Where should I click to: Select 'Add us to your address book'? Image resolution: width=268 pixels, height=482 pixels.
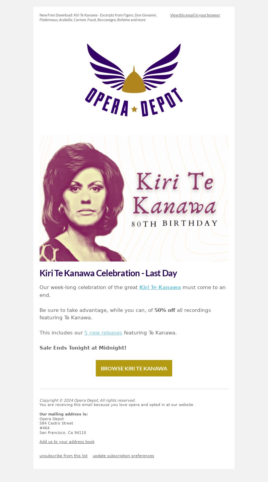(67, 442)
